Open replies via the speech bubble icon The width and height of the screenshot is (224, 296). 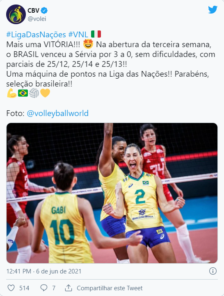(44, 288)
